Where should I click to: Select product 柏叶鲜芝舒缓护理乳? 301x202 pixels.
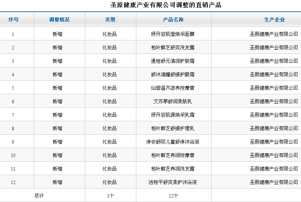point(173,128)
